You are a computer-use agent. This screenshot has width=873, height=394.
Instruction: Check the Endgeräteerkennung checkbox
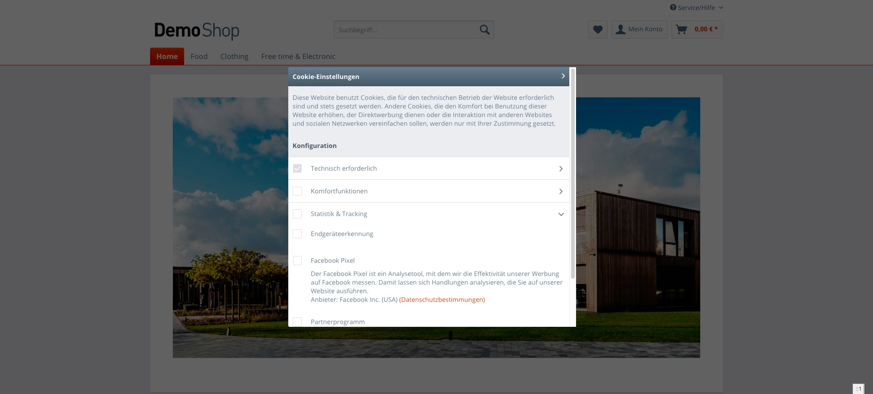(x=297, y=234)
